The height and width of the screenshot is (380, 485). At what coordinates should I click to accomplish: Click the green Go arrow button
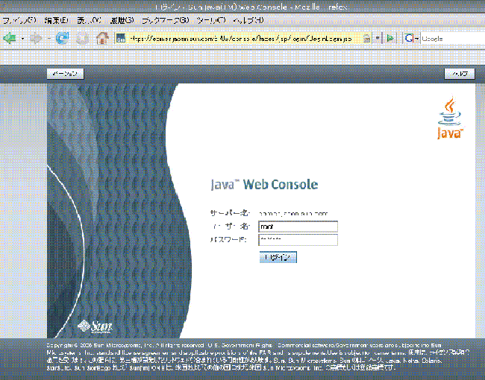(x=390, y=39)
